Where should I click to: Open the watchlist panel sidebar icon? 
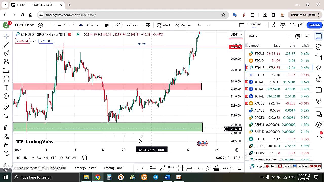pyautogui.click(x=319, y=36)
